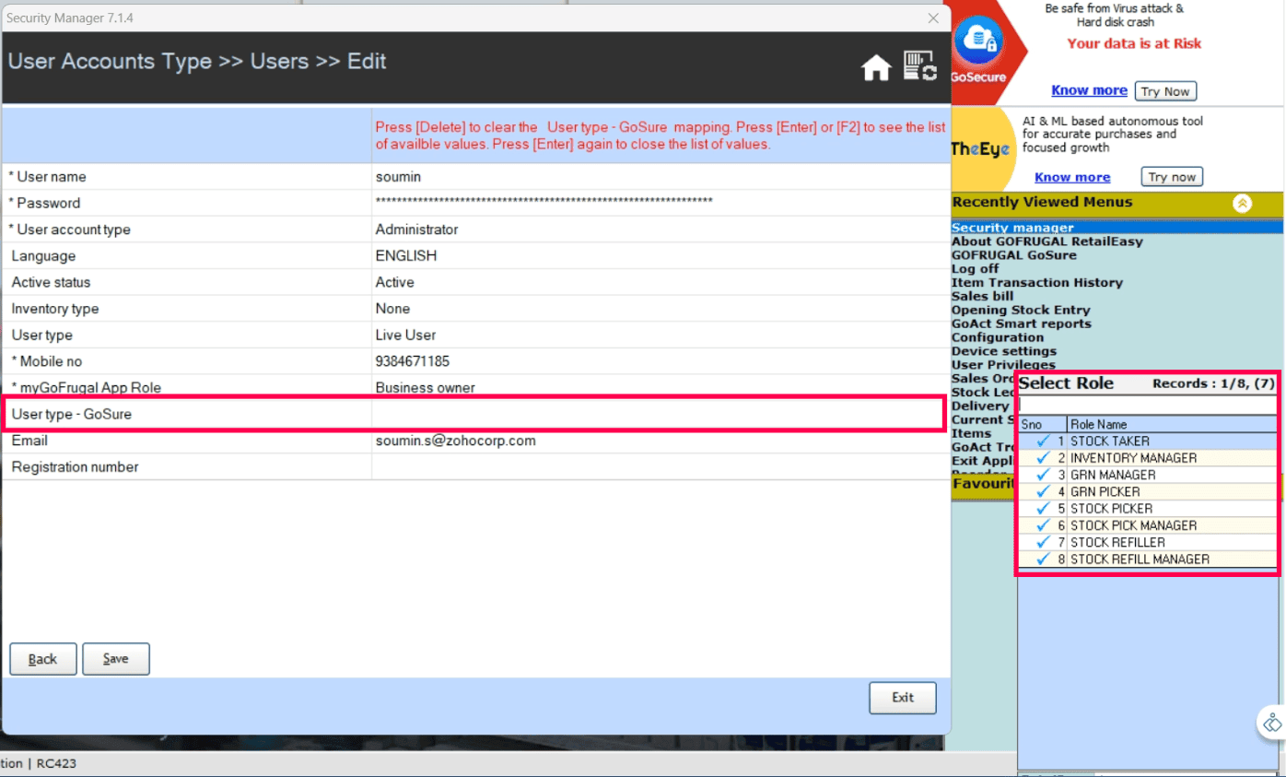Viewport: 1286px width, 777px height.
Task: Toggle the GRN MANAGER role checkmark
Action: click(1043, 475)
